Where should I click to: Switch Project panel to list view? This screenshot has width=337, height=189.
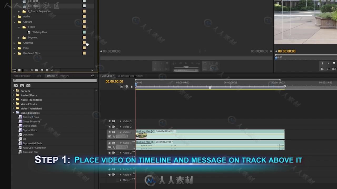click(14, 70)
